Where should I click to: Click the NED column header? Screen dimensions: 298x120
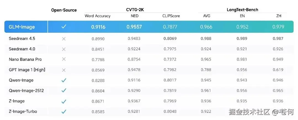point(135,16)
